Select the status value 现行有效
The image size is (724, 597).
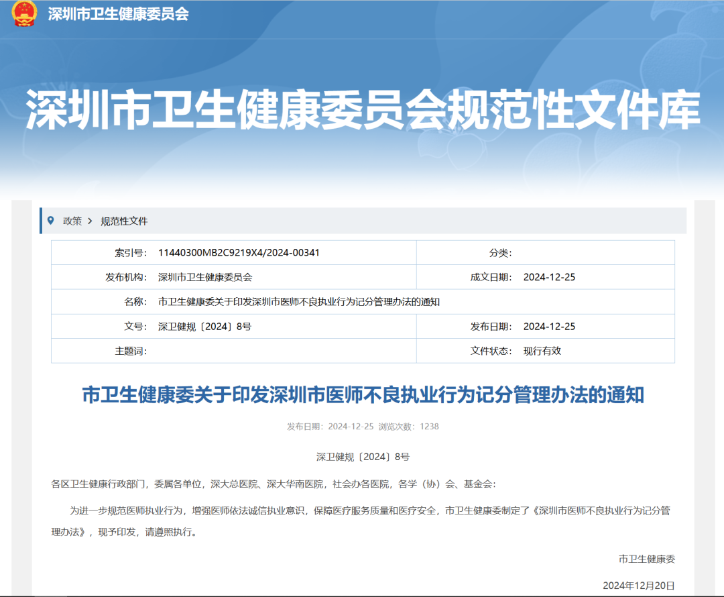[542, 351]
